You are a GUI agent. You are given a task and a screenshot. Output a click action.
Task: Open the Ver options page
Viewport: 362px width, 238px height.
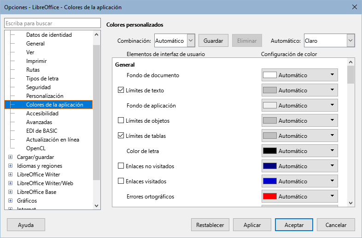[x=30, y=52]
